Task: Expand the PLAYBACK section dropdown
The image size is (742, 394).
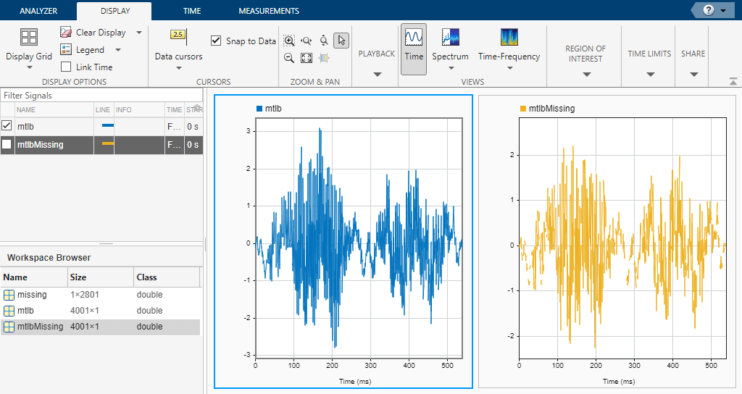Action: (377, 75)
